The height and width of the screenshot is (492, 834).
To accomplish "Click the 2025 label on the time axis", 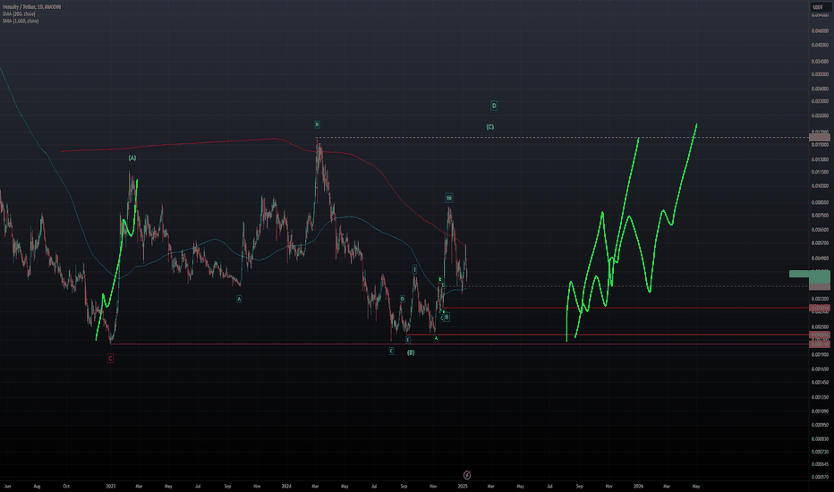I will click(463, 486).
